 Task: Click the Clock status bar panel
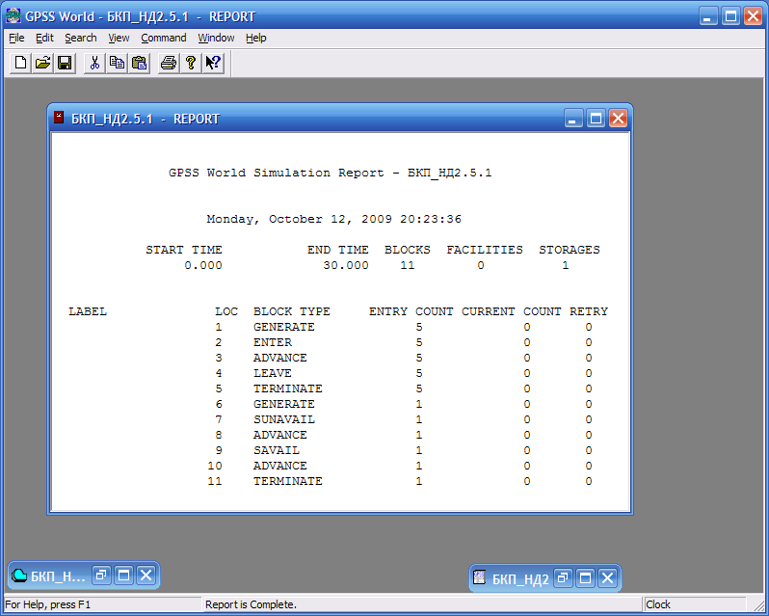tap(695, 604)
